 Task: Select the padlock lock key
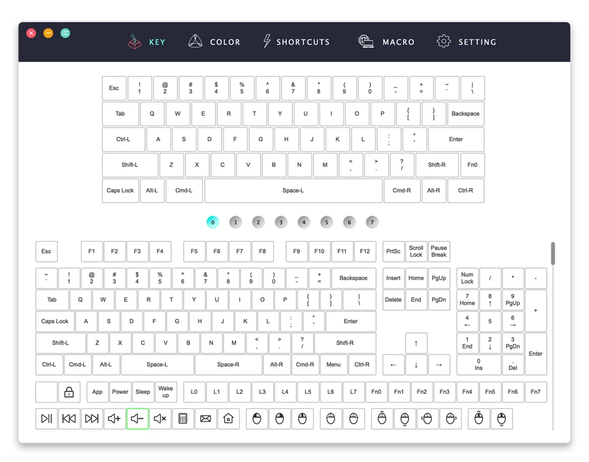[69, 392]
